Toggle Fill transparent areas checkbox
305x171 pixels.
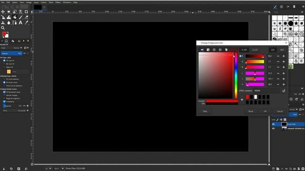[x=4, y=92]
